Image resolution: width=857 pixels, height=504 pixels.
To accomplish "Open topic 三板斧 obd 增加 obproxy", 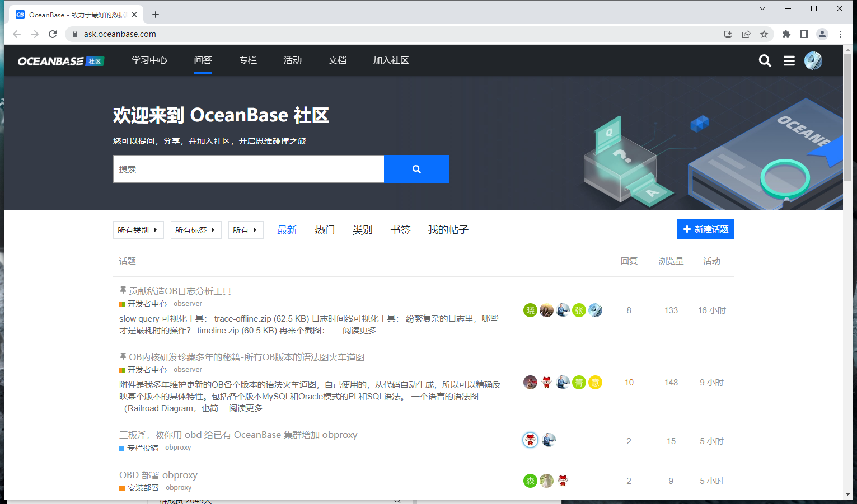I will pos(238,435).
